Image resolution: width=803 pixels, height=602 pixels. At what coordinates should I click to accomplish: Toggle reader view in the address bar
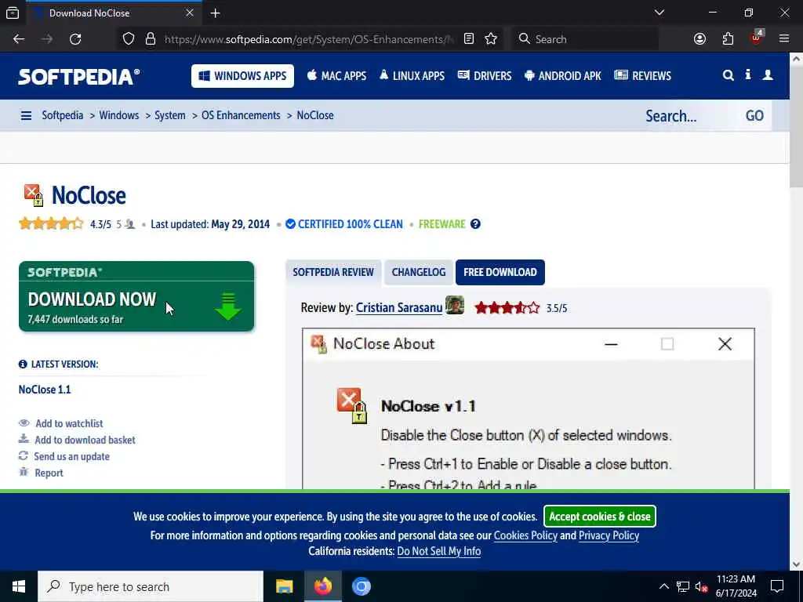pos(469,39)
